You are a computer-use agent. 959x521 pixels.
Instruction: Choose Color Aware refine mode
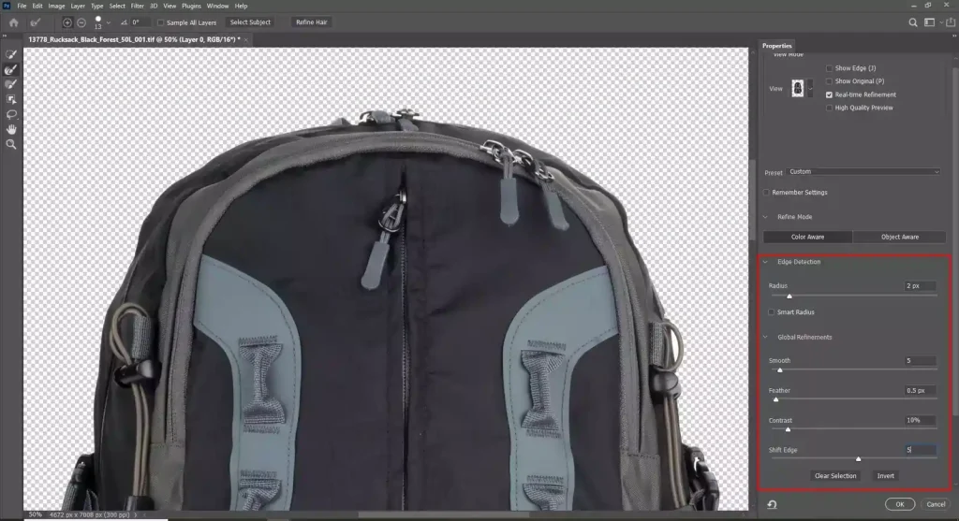click(807, 237)
